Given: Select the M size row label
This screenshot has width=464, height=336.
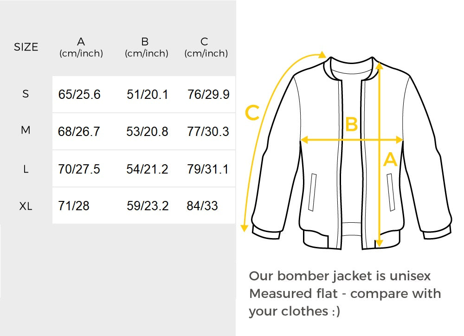Looking at the screenshot, I should click(x=26, y=131).
